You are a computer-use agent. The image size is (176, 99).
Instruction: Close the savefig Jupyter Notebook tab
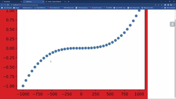(65, 2)
